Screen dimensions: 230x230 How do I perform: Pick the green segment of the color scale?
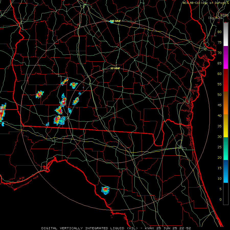226,148
